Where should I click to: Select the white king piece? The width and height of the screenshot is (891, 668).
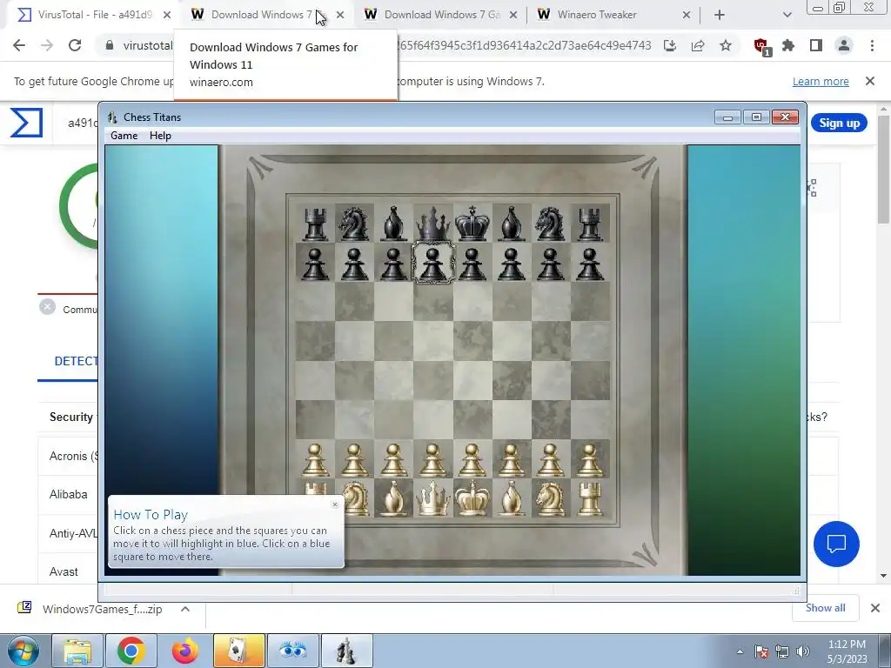pos(472,498)
